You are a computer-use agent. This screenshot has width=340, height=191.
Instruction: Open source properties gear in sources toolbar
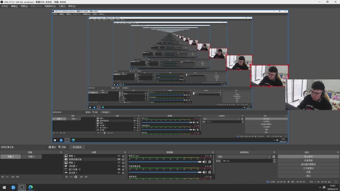(76, 177)
